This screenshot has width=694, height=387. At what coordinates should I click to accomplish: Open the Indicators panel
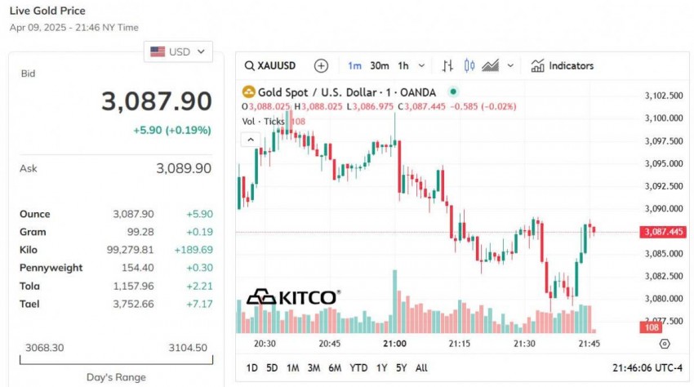click(x=562, y=65)
